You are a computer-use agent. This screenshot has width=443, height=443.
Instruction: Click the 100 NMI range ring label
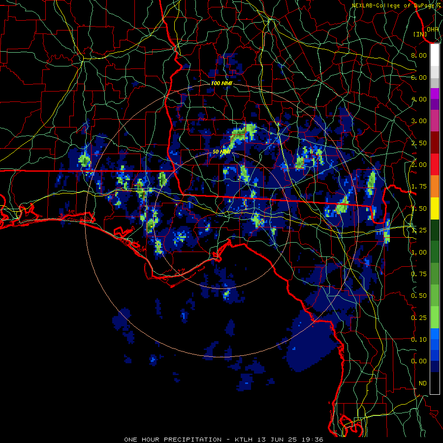click(x=221, y=83)
